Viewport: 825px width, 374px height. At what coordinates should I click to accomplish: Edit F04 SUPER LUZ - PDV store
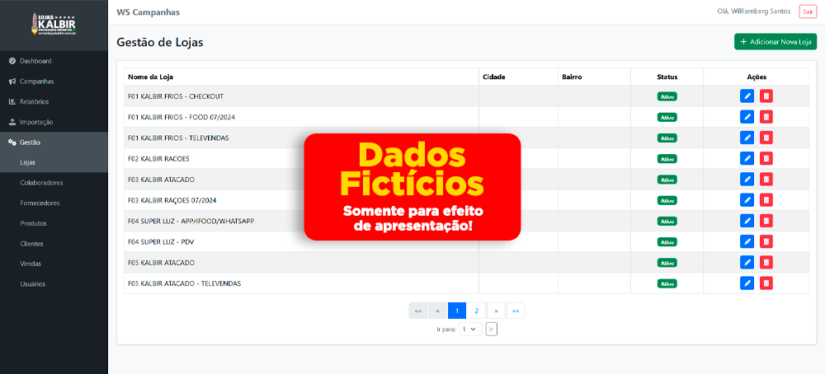747,241
